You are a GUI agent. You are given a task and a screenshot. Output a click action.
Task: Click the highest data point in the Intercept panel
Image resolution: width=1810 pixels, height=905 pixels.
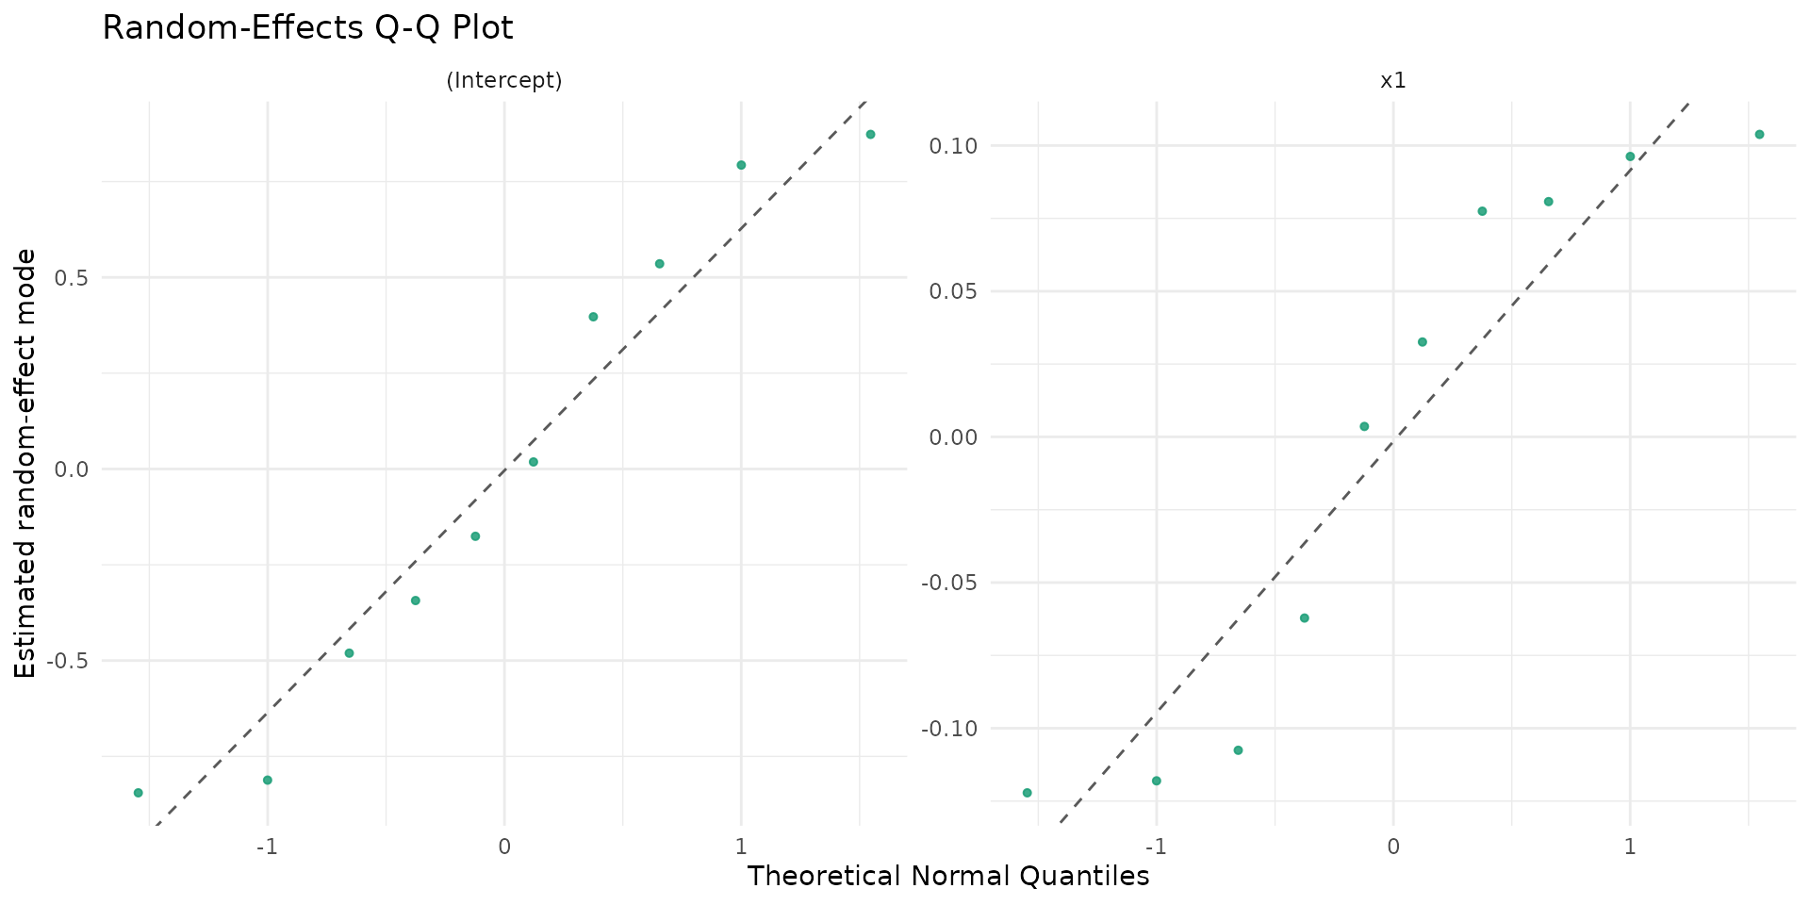click(x=870, y=135)
